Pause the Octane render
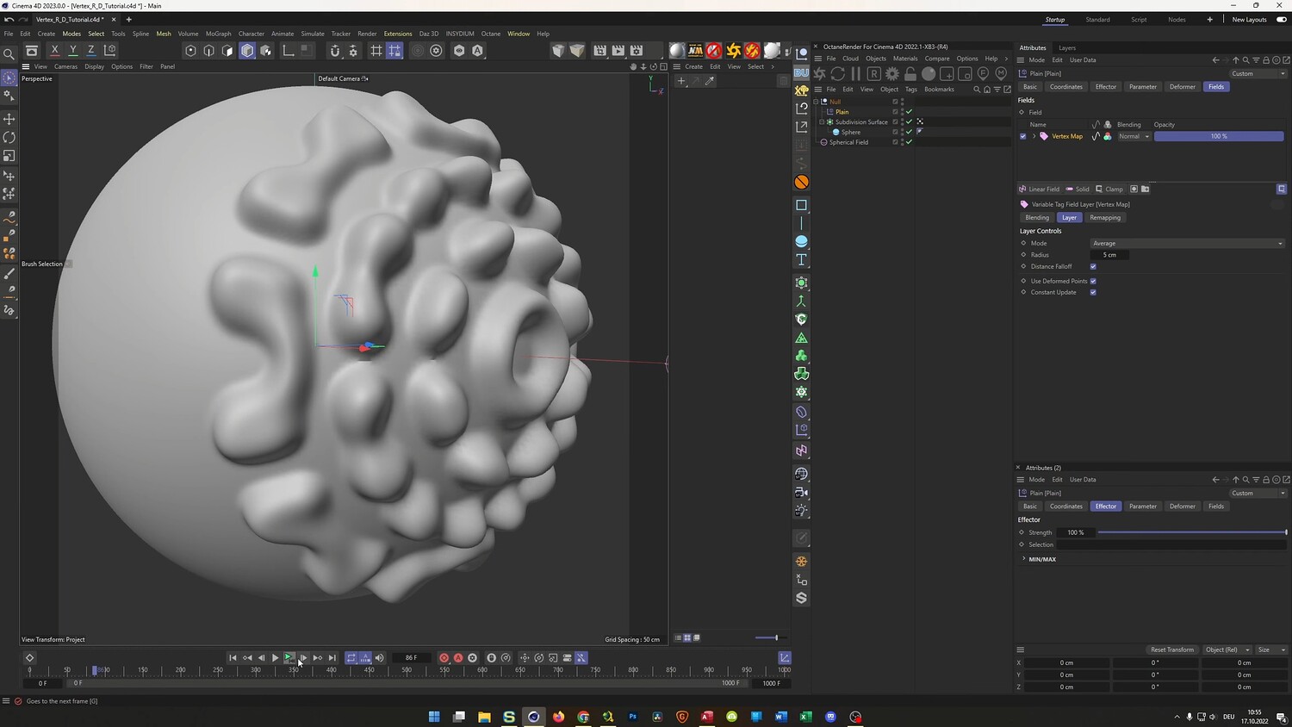This screenshot has width=1292, height=727. pyautogui.click(x=856, y=74)
